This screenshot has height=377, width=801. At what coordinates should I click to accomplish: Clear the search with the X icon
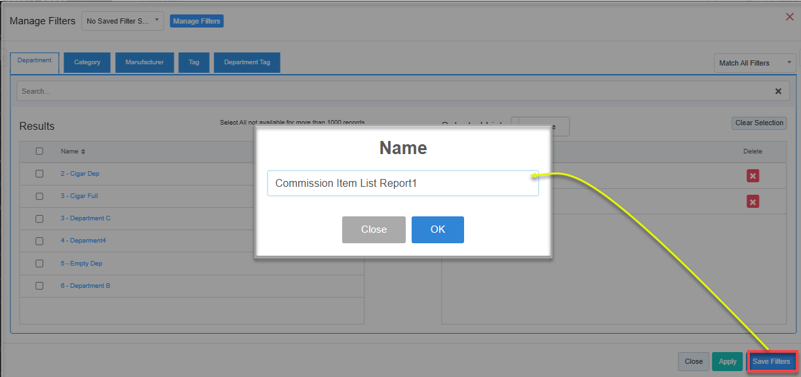(778, 91)
